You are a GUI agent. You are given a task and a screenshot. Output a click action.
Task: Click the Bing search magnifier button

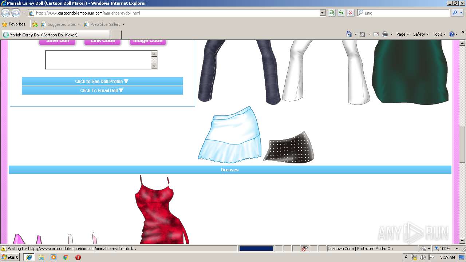coord(455,13)
